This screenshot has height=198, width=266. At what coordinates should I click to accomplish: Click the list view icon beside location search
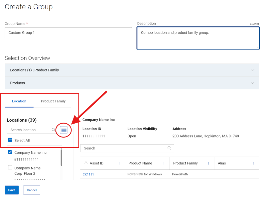pyautogui.click(x=64, y=130)
